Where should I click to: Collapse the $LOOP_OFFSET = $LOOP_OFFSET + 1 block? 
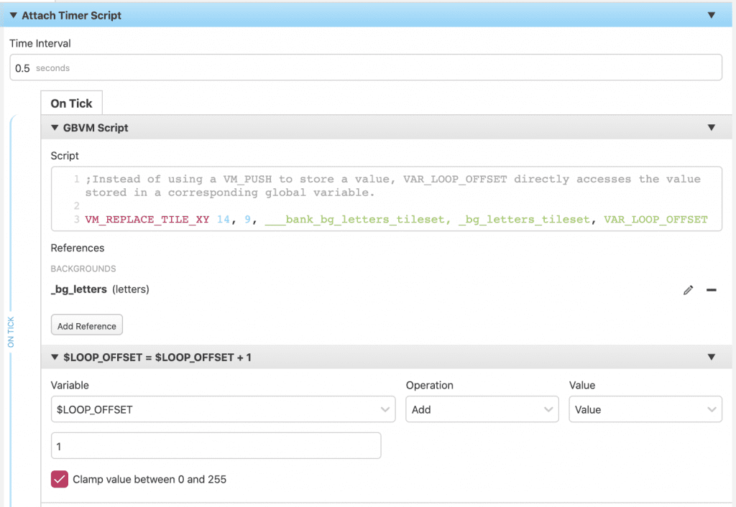pos(55,358)
